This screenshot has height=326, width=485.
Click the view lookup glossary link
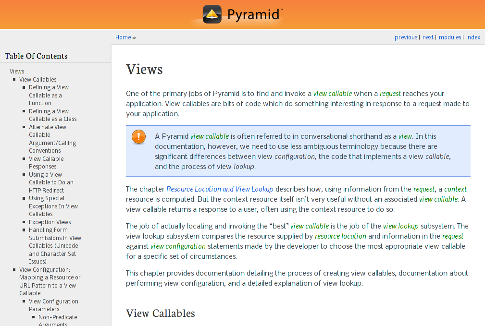coord(400,226)
